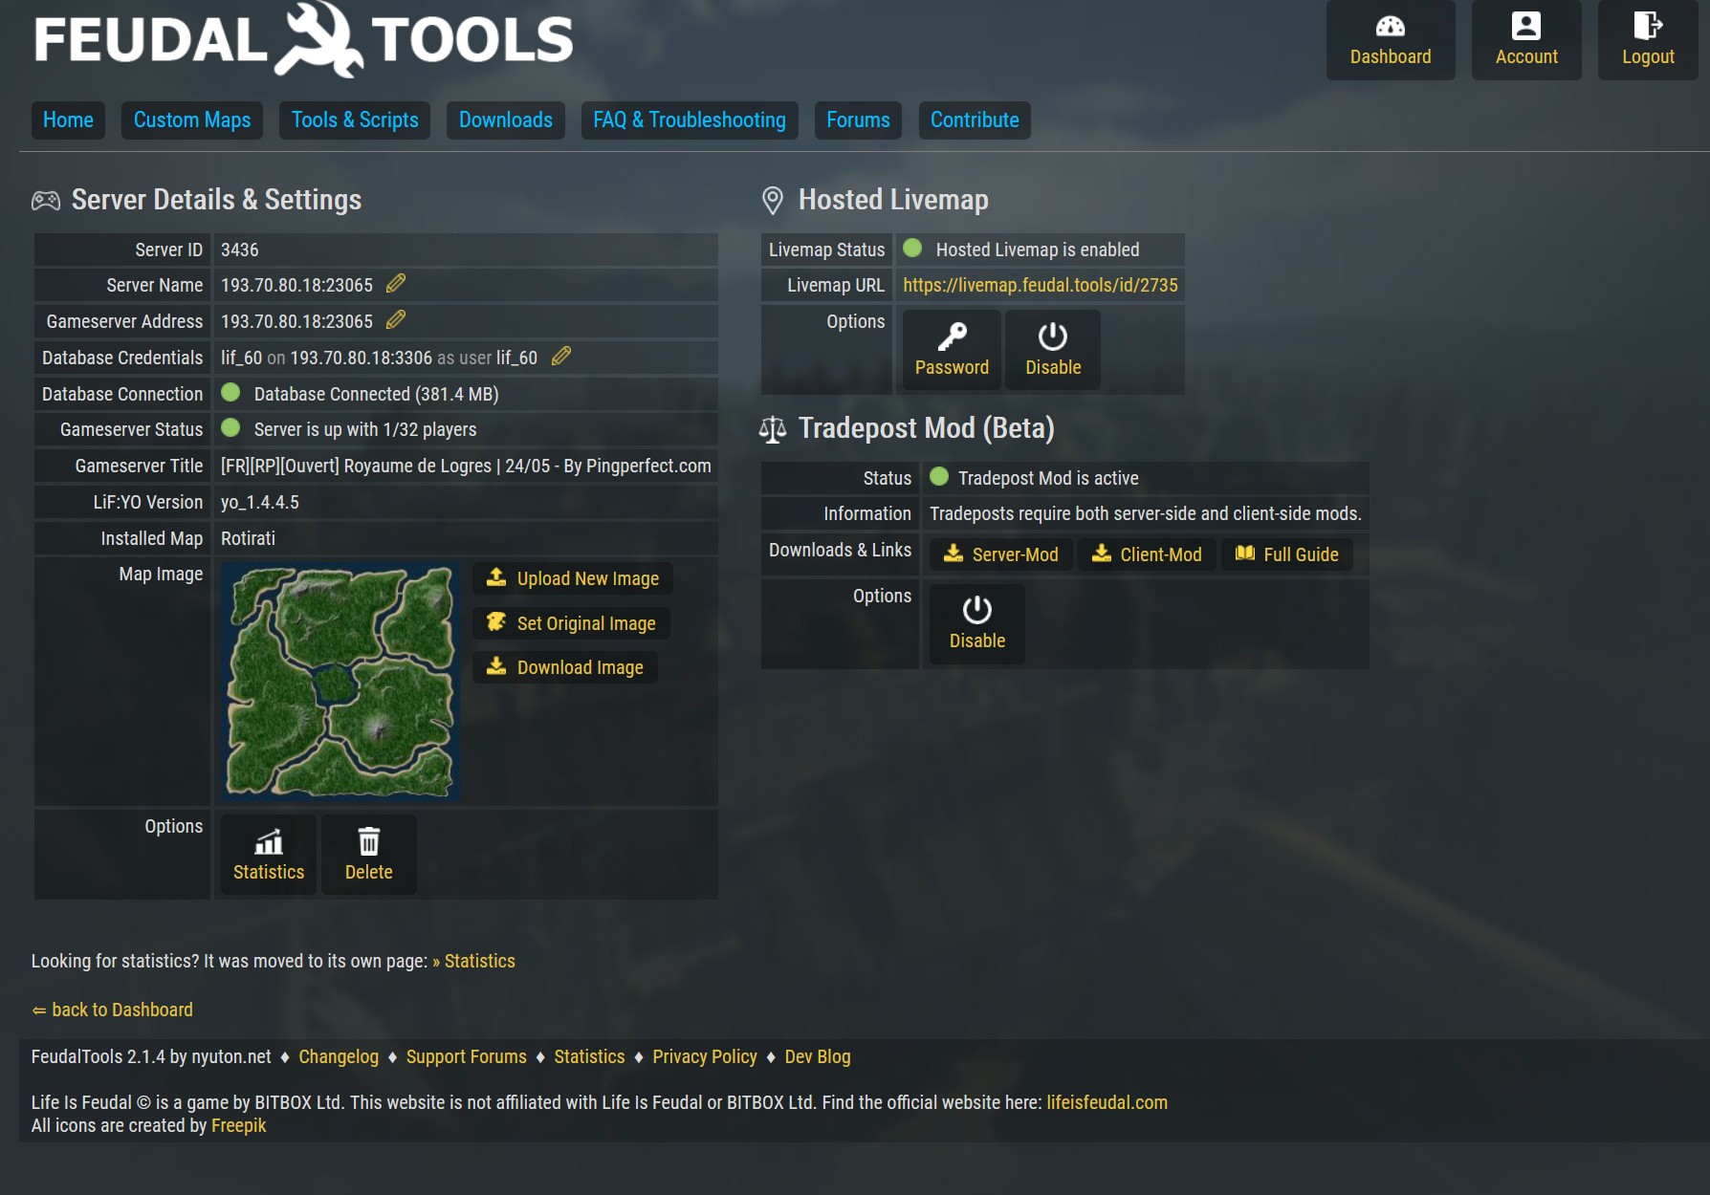Download the Tradepost Server-Mod

[1001, 554]
